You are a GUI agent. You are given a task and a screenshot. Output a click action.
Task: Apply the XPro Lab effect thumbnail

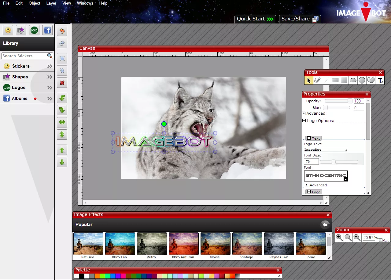point(120,244)
